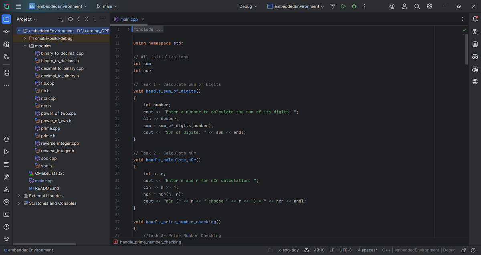Expand the cmake-build-debug folder
The image size is (481, 255).
pos(25,38)
